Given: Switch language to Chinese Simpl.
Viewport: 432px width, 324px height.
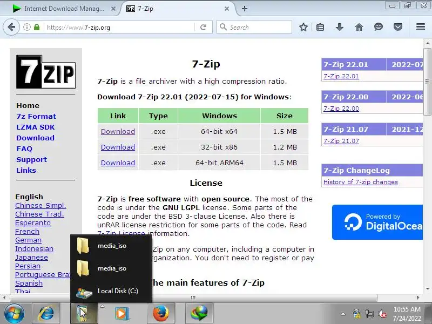Looking at the screenshot, I should pos(41,206).
